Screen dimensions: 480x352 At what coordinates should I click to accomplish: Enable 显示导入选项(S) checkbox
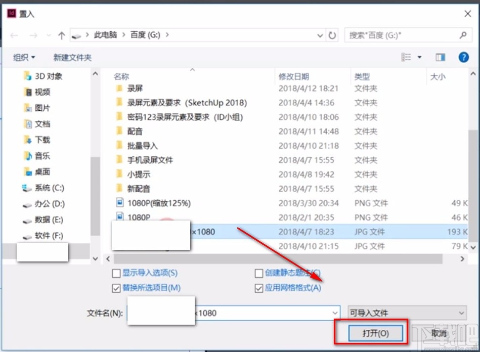click(x=116, y=273)
